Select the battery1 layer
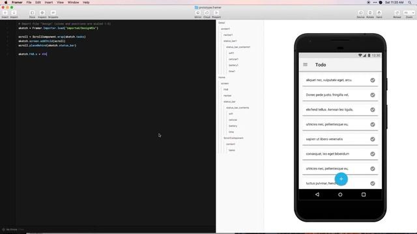The width and height of the screenshot is (417, 234). point(233,65)
